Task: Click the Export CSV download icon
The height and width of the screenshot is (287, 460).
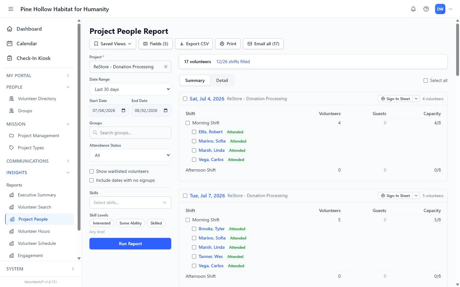Action: [x=182, y=44]
